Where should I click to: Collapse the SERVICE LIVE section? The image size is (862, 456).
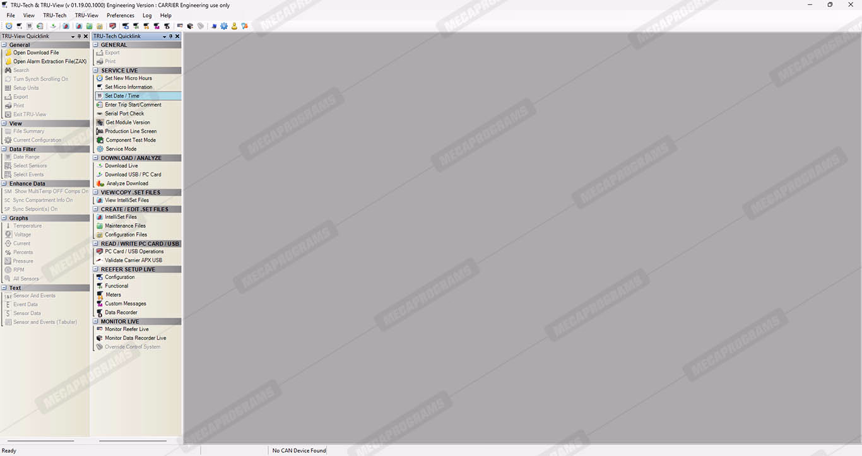96,71
